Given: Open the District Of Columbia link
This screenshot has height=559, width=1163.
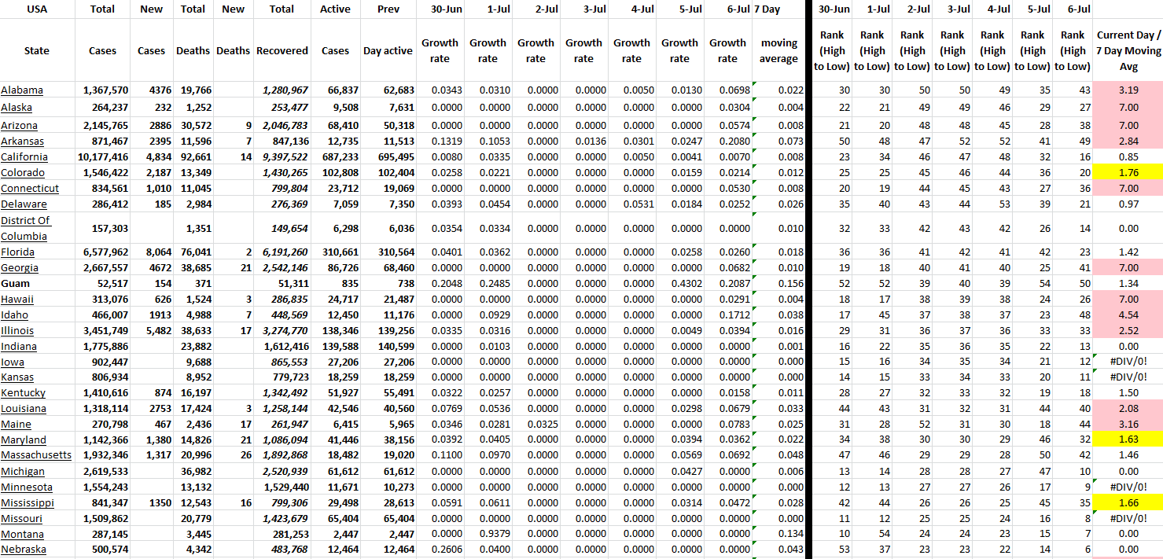Looking at the screenshot, I should pyautogui.click(x=25, y=228).
